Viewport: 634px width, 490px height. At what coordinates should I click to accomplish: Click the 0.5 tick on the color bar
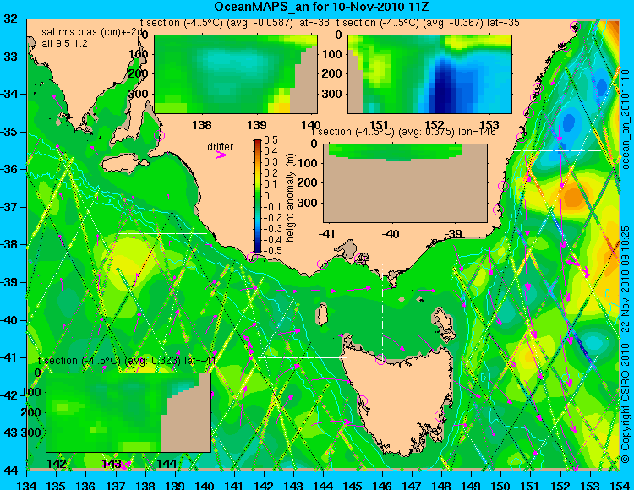pos(271,140)
